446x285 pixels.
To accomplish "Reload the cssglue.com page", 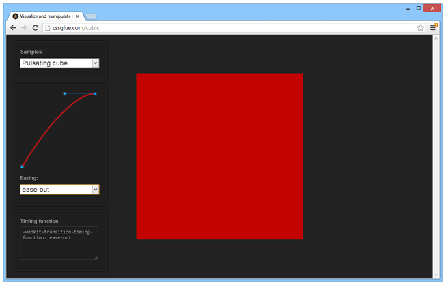I will pyautogui.click(x=36, y=27).
